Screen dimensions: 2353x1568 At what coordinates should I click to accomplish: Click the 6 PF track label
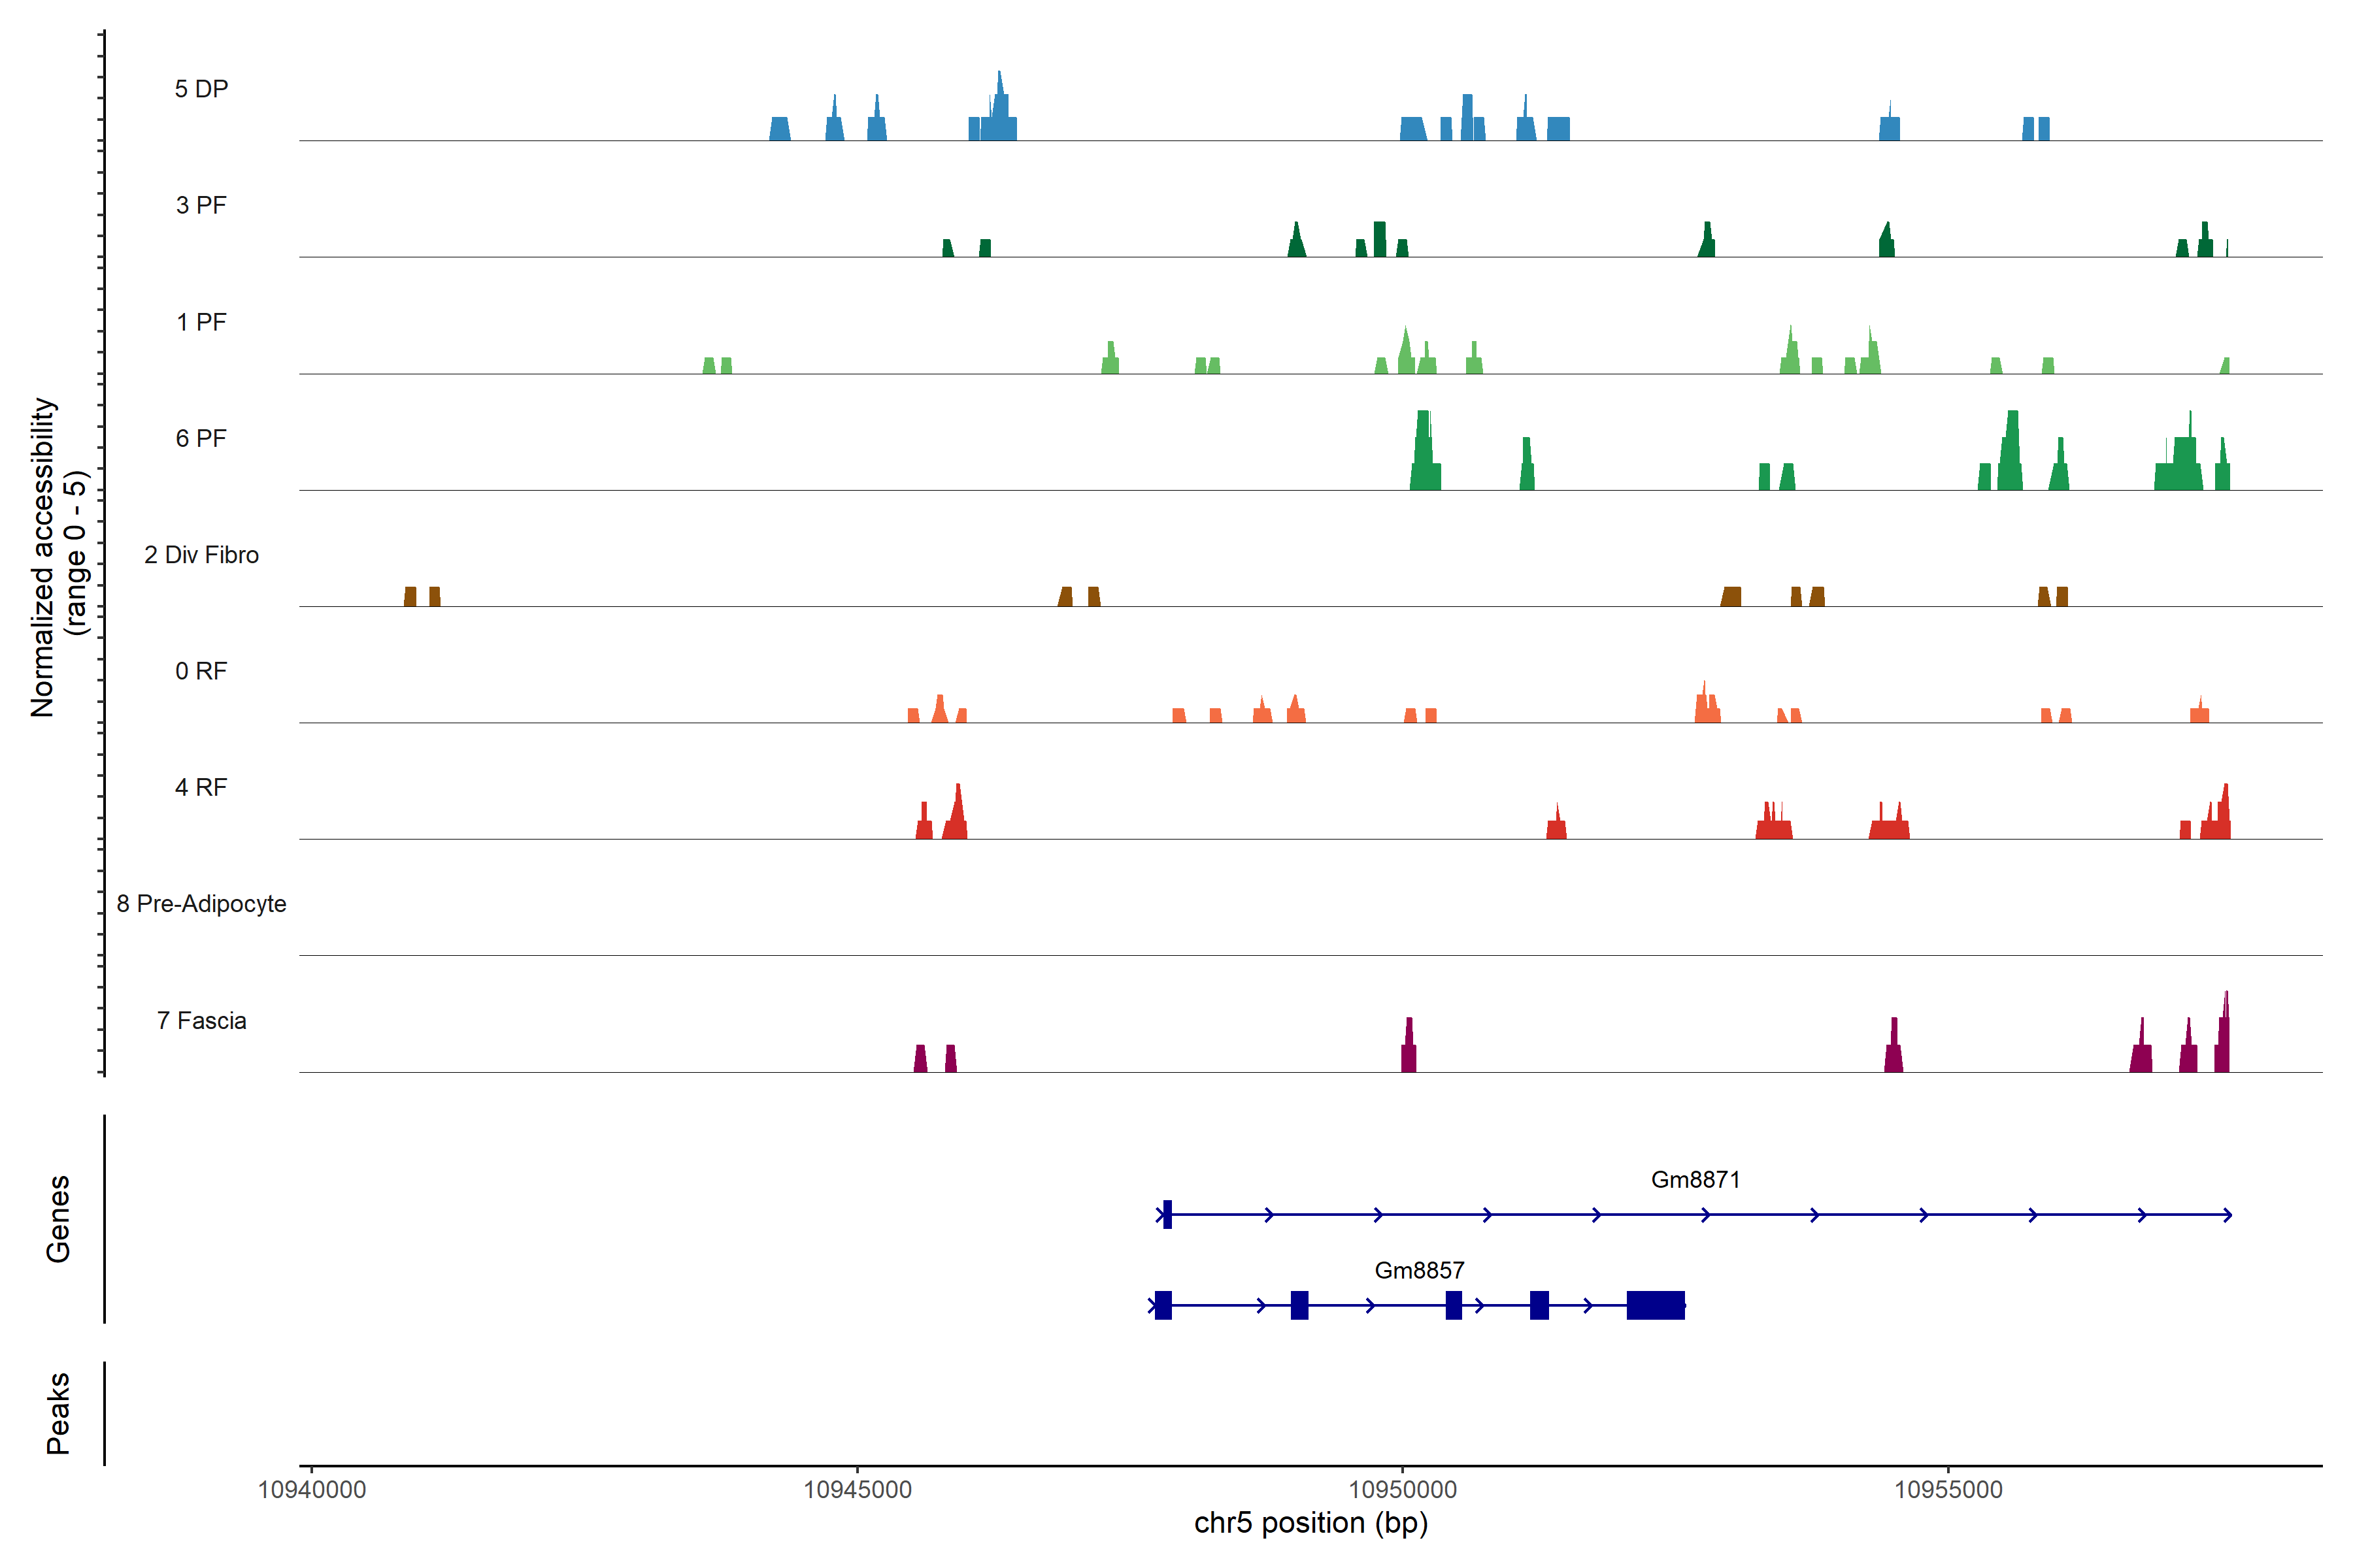(x=201, y=438)
